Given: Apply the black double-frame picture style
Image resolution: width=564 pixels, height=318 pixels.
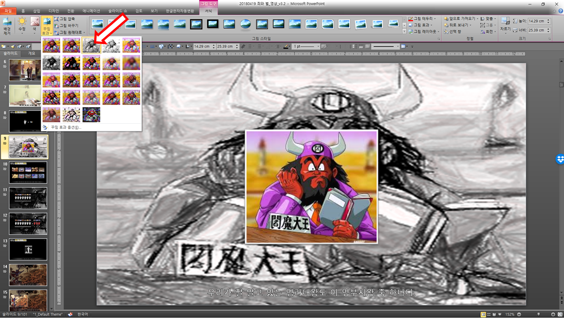Looking at the screenshot, I should click(x=196, y=24).
